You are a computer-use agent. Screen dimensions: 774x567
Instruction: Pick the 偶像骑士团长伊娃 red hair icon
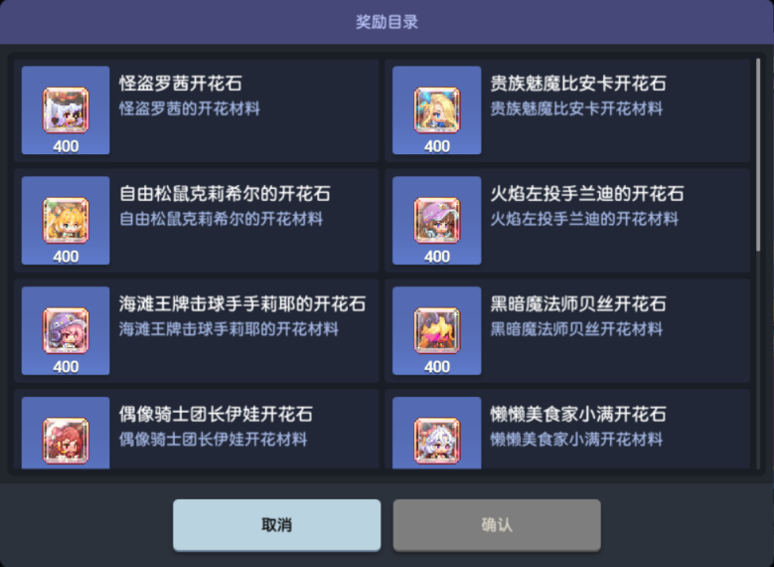click(66, 441)
